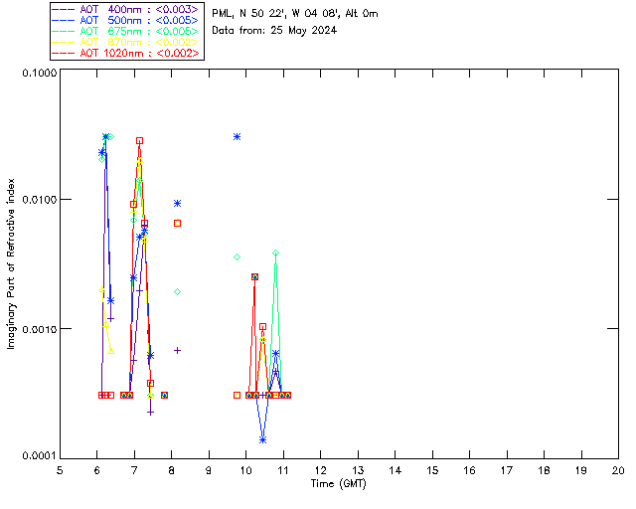The width and height of the screenshot is (636, 509).
Task: Click the isolated purple plus marker near 8 GMT
Action: (x=177, y=350)
